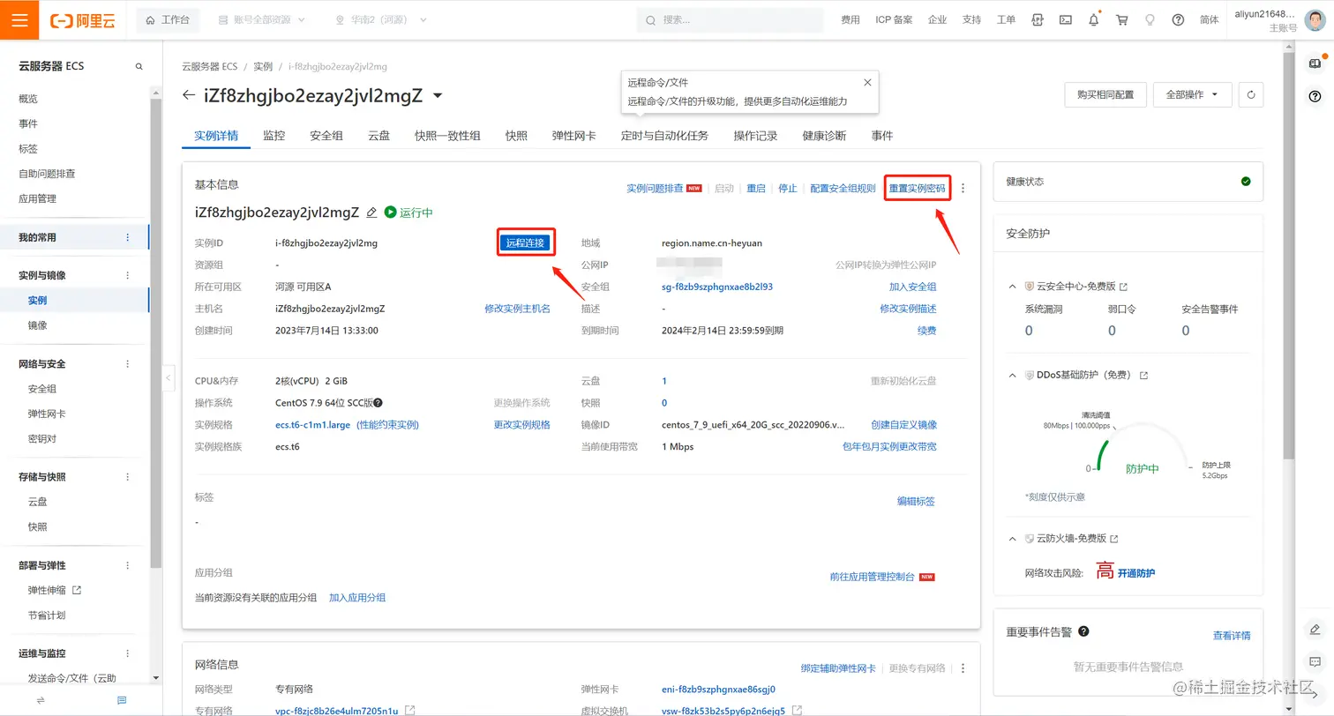Open the shopping cart
Screen dimensions: 1334x716
1122,19
